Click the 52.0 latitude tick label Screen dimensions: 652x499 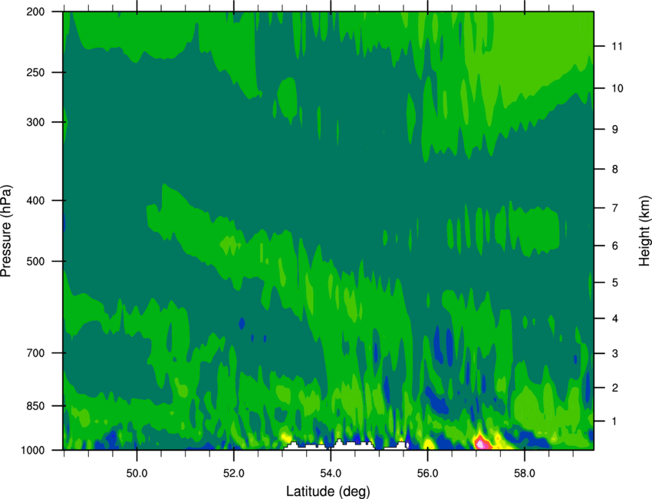[x=234, y=474]
